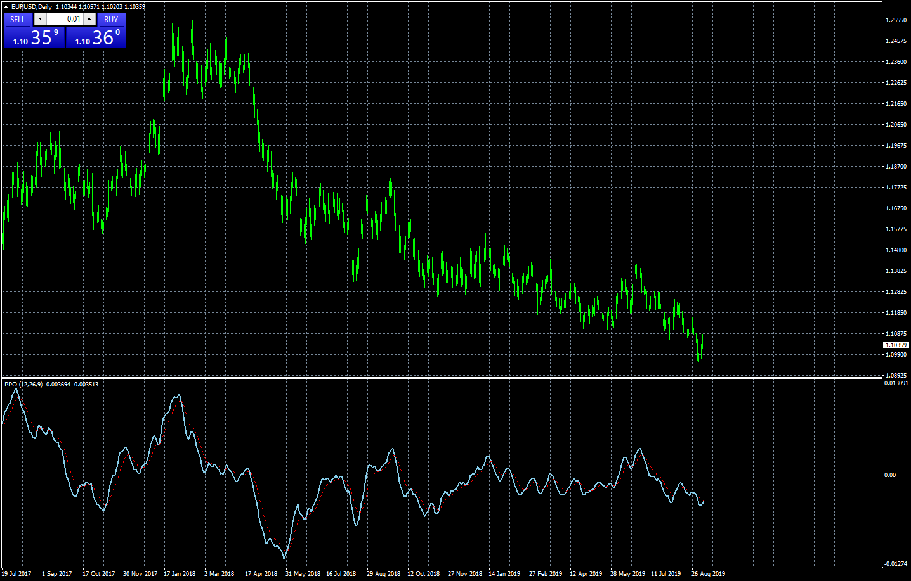Click the 0.013091 PPO scale value
The height and width of the screenshot is (581, 911).
pos(896,383)
